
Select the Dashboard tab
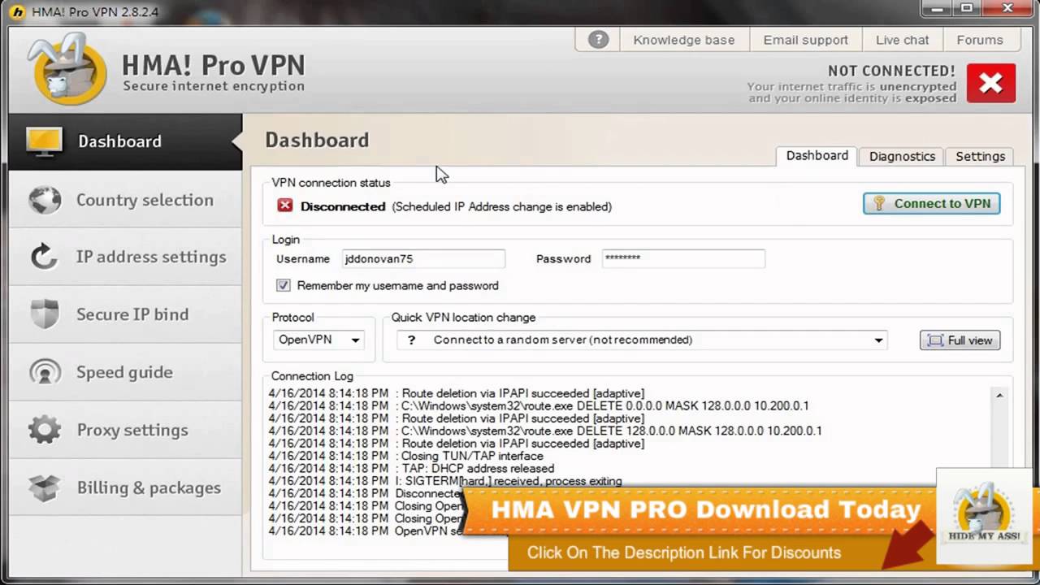tap(817, 155)
